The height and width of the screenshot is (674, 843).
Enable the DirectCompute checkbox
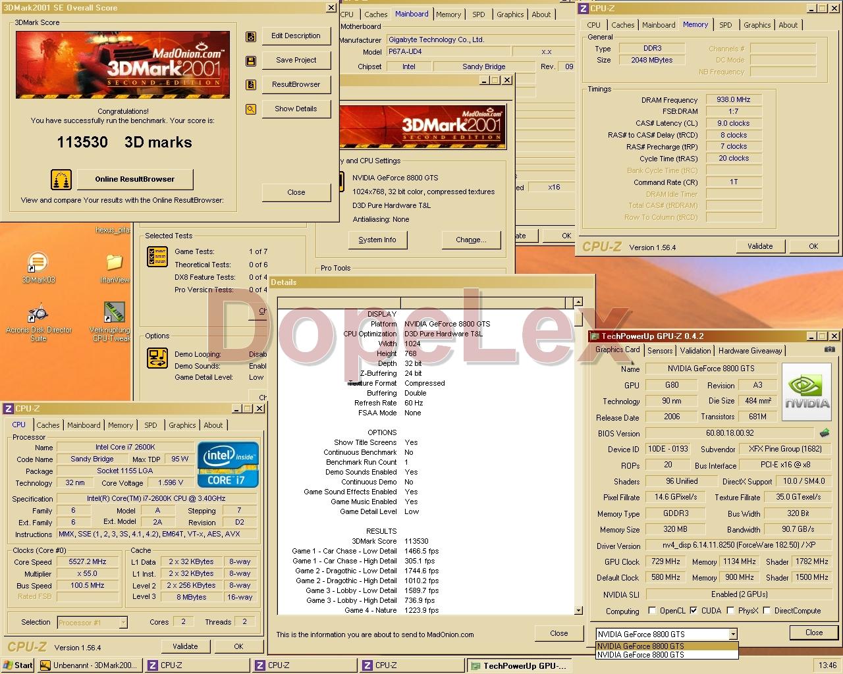tap(767, 611)
